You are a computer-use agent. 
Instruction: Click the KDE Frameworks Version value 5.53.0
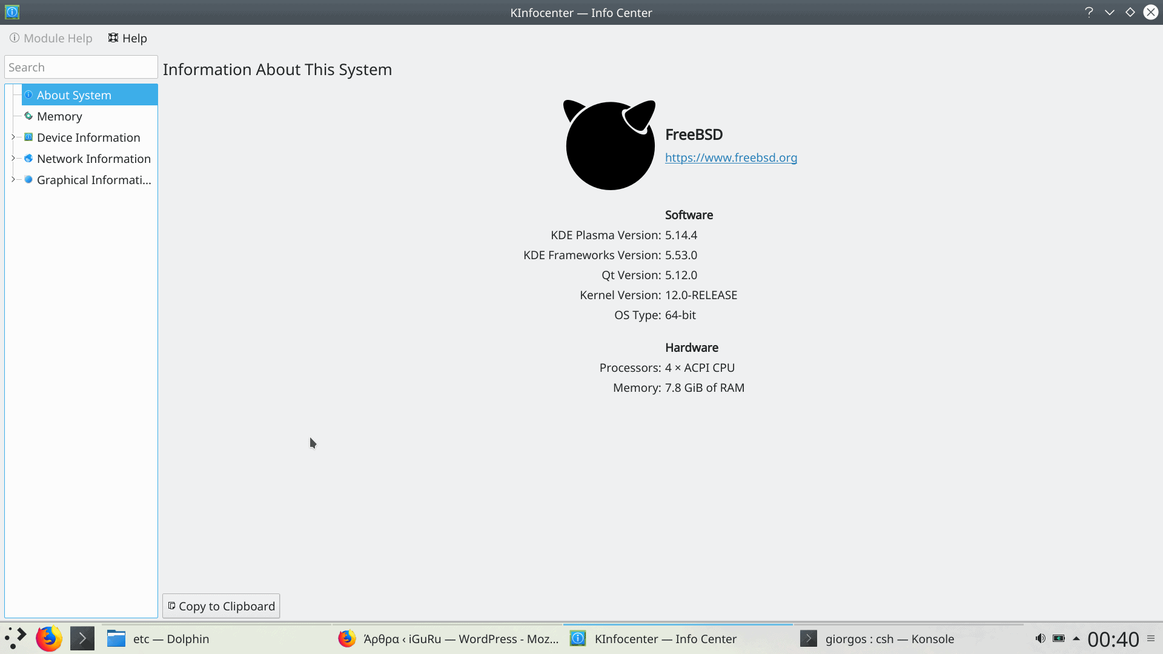[x=681, y=255]
